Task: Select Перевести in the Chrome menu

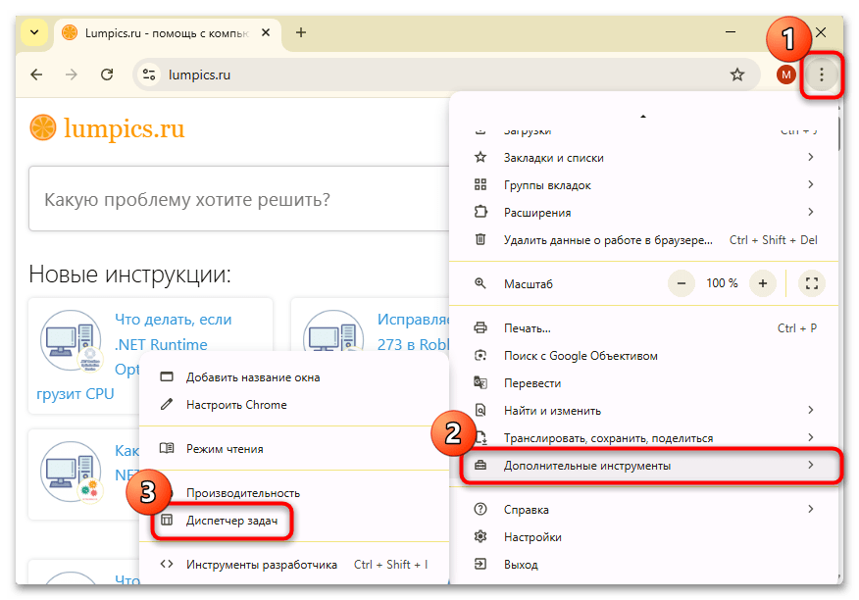Action: click(644, 383)
